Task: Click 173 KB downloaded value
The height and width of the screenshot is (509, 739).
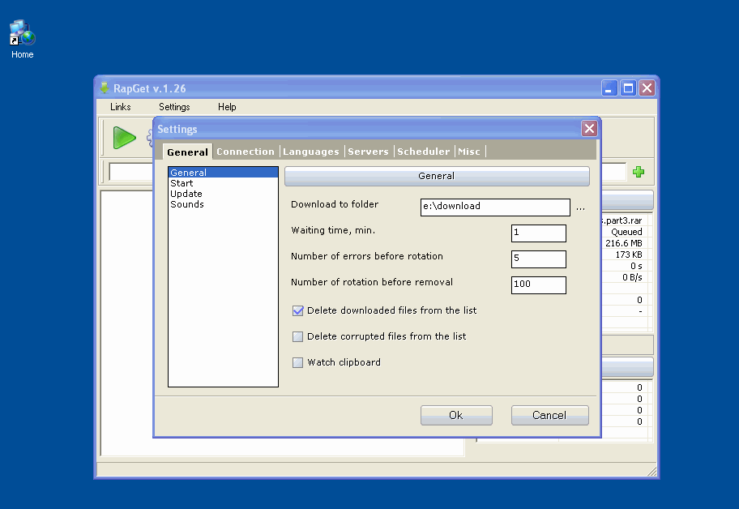Action: 629,254
